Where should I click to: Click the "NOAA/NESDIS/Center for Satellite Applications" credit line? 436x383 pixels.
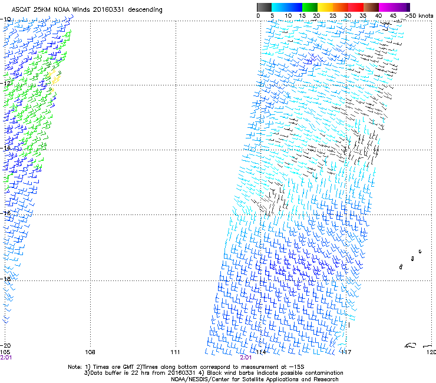pos(255,379)
